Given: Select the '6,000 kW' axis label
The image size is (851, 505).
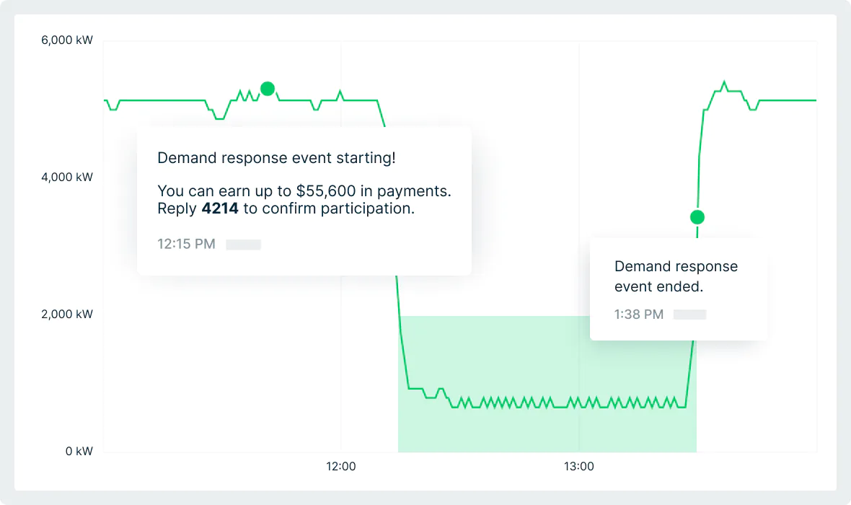Looking at the screenshot, I should coord(67,40).
